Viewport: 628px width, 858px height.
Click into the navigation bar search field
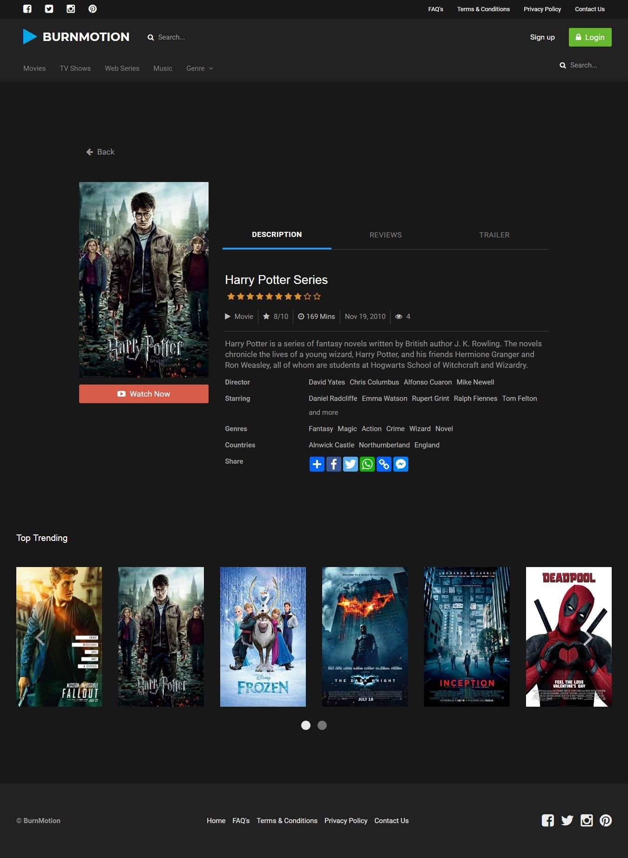(584, 65)
